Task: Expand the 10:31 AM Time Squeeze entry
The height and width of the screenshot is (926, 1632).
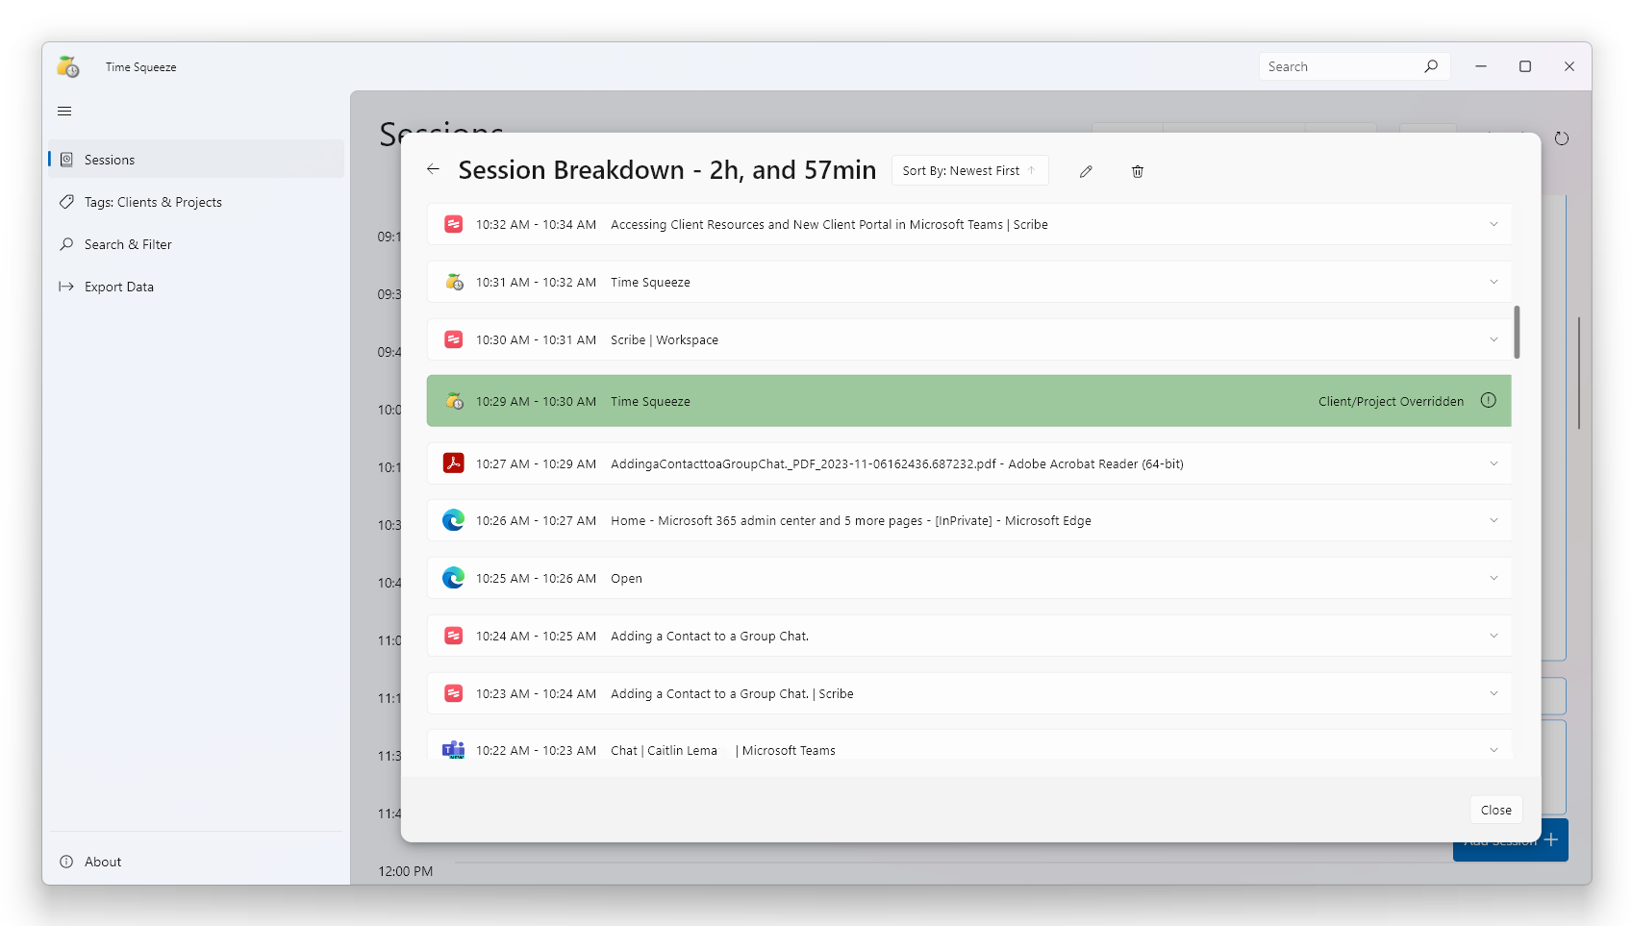Action: pos(1494,282)
